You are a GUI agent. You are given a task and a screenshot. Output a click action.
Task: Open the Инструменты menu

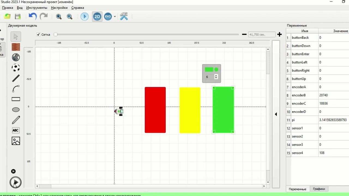pos(37,8)
